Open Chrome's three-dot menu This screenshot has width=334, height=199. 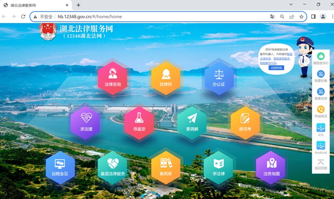click(x=331, y=17)
